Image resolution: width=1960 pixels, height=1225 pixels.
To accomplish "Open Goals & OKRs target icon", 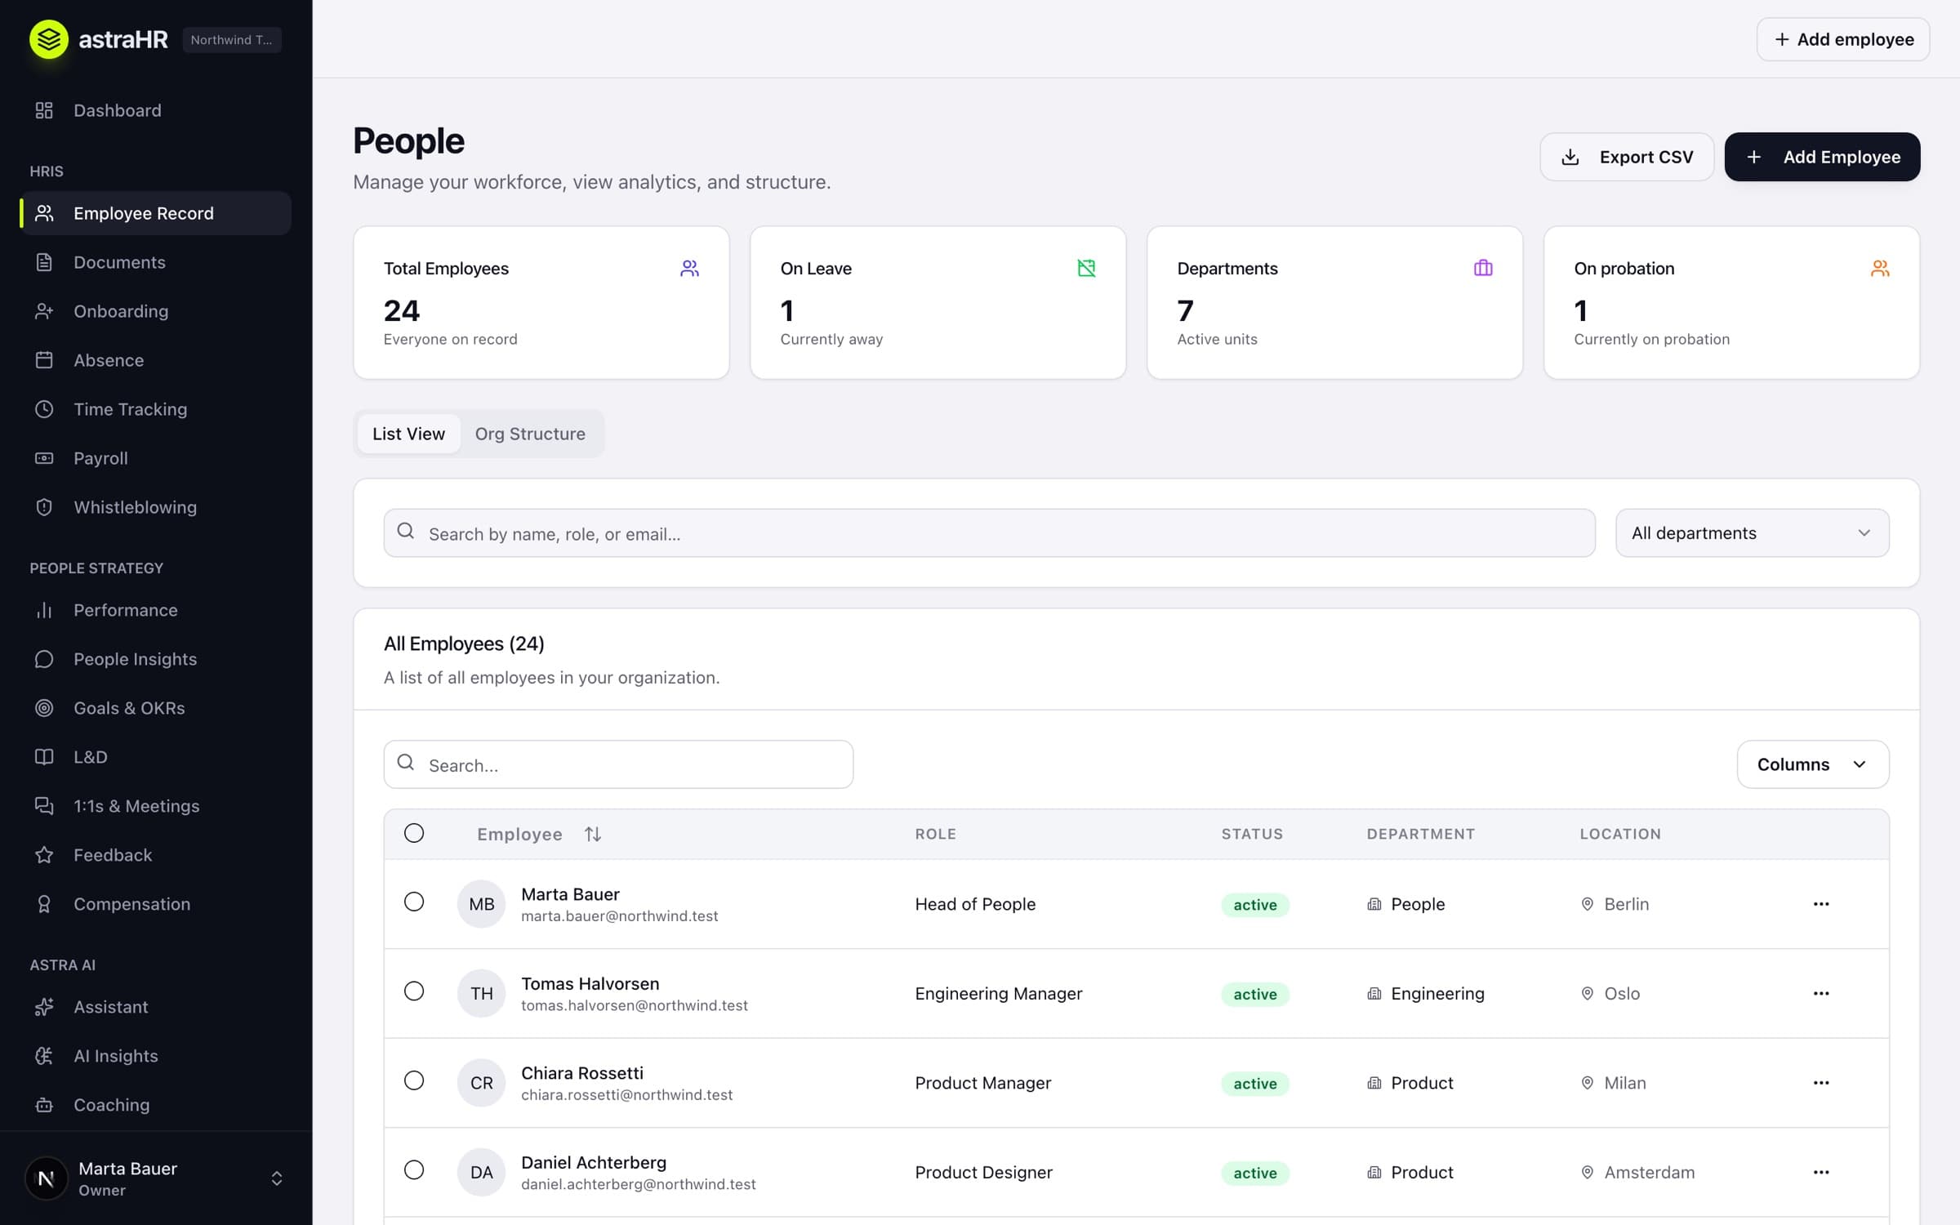I will point(44,708).
